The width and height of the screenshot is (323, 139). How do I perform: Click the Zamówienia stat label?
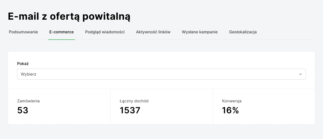[28, 101]
